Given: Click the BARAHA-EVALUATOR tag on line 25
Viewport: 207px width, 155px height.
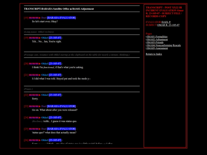Looking at the screenshot, I should tap(61, 129).
